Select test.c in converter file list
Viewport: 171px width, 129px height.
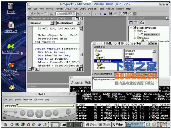point(128,57)
